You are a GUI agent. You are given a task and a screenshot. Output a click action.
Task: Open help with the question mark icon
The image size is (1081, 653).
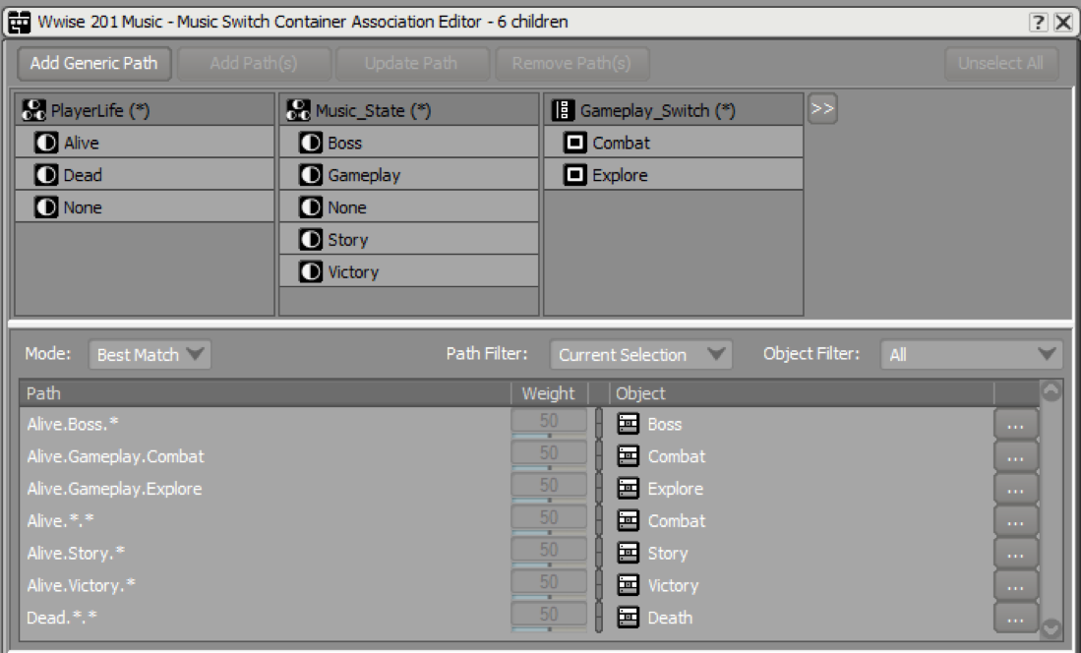(x=1038, y=22)
